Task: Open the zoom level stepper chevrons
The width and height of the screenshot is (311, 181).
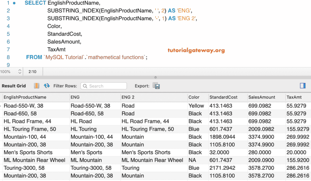Action: coord(21,71)
